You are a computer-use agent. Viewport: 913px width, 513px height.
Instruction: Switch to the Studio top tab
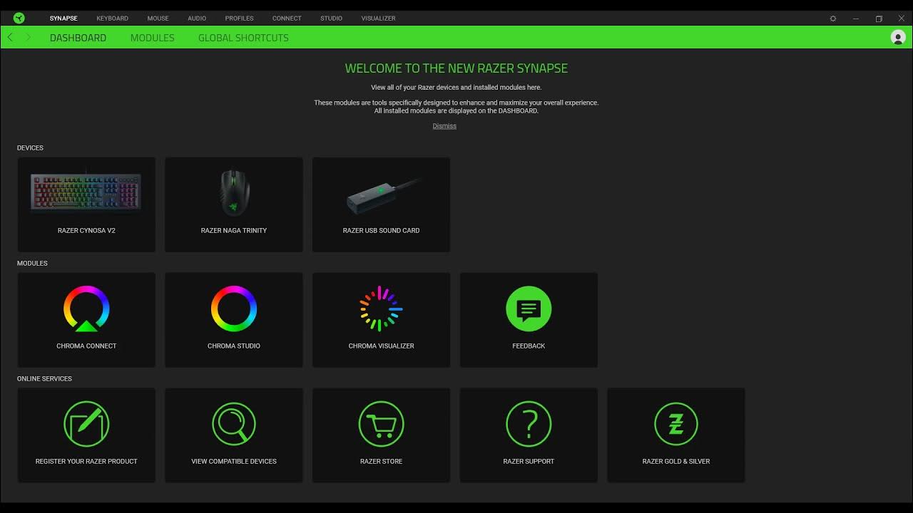[331, 19]
